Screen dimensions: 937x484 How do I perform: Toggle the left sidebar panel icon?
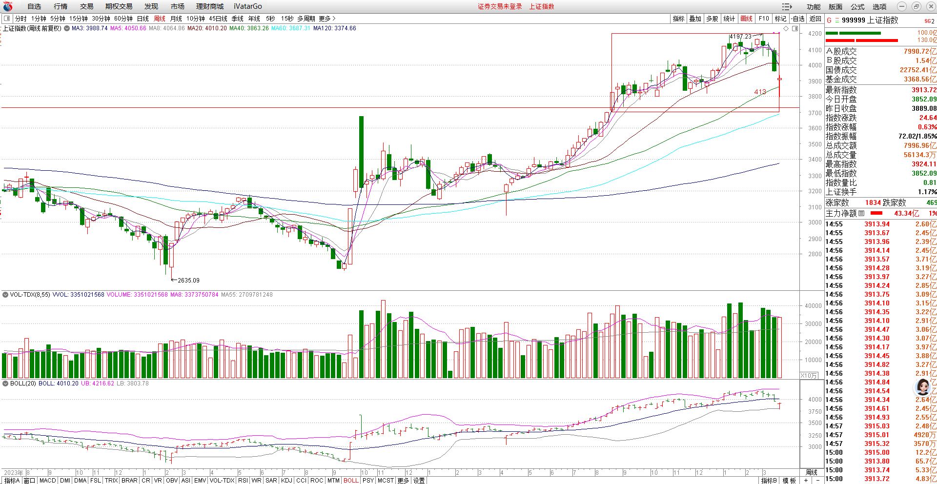[7, 19]
